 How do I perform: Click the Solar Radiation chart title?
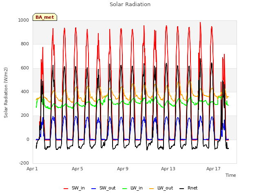pyautogui.click(x=130, y=4)
